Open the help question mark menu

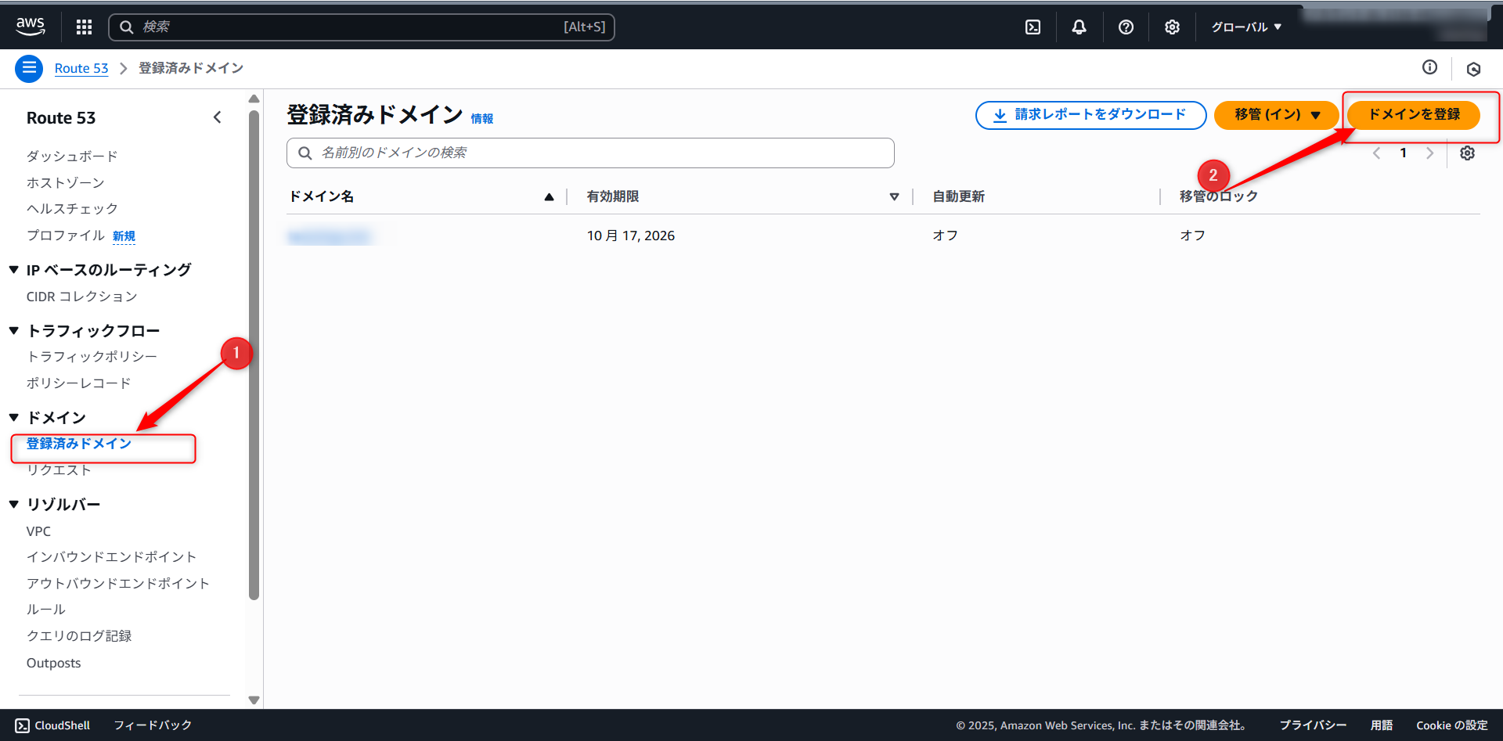(1126, 27)
